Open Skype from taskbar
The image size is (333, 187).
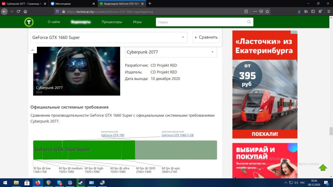[59, 183]
